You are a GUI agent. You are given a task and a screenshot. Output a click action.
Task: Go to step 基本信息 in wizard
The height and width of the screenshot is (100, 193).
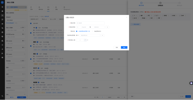coord(141,4)
